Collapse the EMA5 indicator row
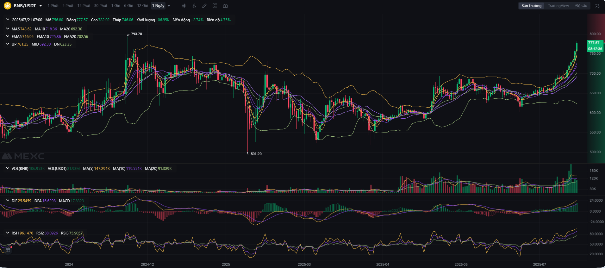This screenshot has height=268, width=605. click(8, 36)
